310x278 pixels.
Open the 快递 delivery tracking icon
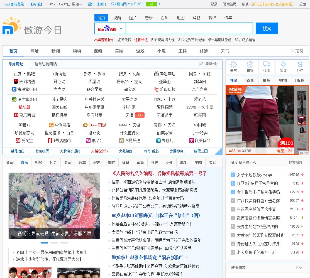point(267,65)
